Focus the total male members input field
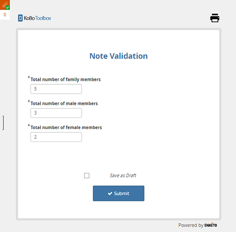The width and height of the screenshot is (236, 232). (x=56, y=113)
